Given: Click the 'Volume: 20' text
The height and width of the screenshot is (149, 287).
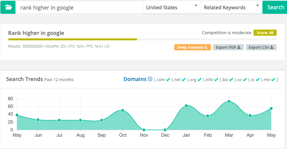Looking at the screenshot, I should [x=55, y=46].
